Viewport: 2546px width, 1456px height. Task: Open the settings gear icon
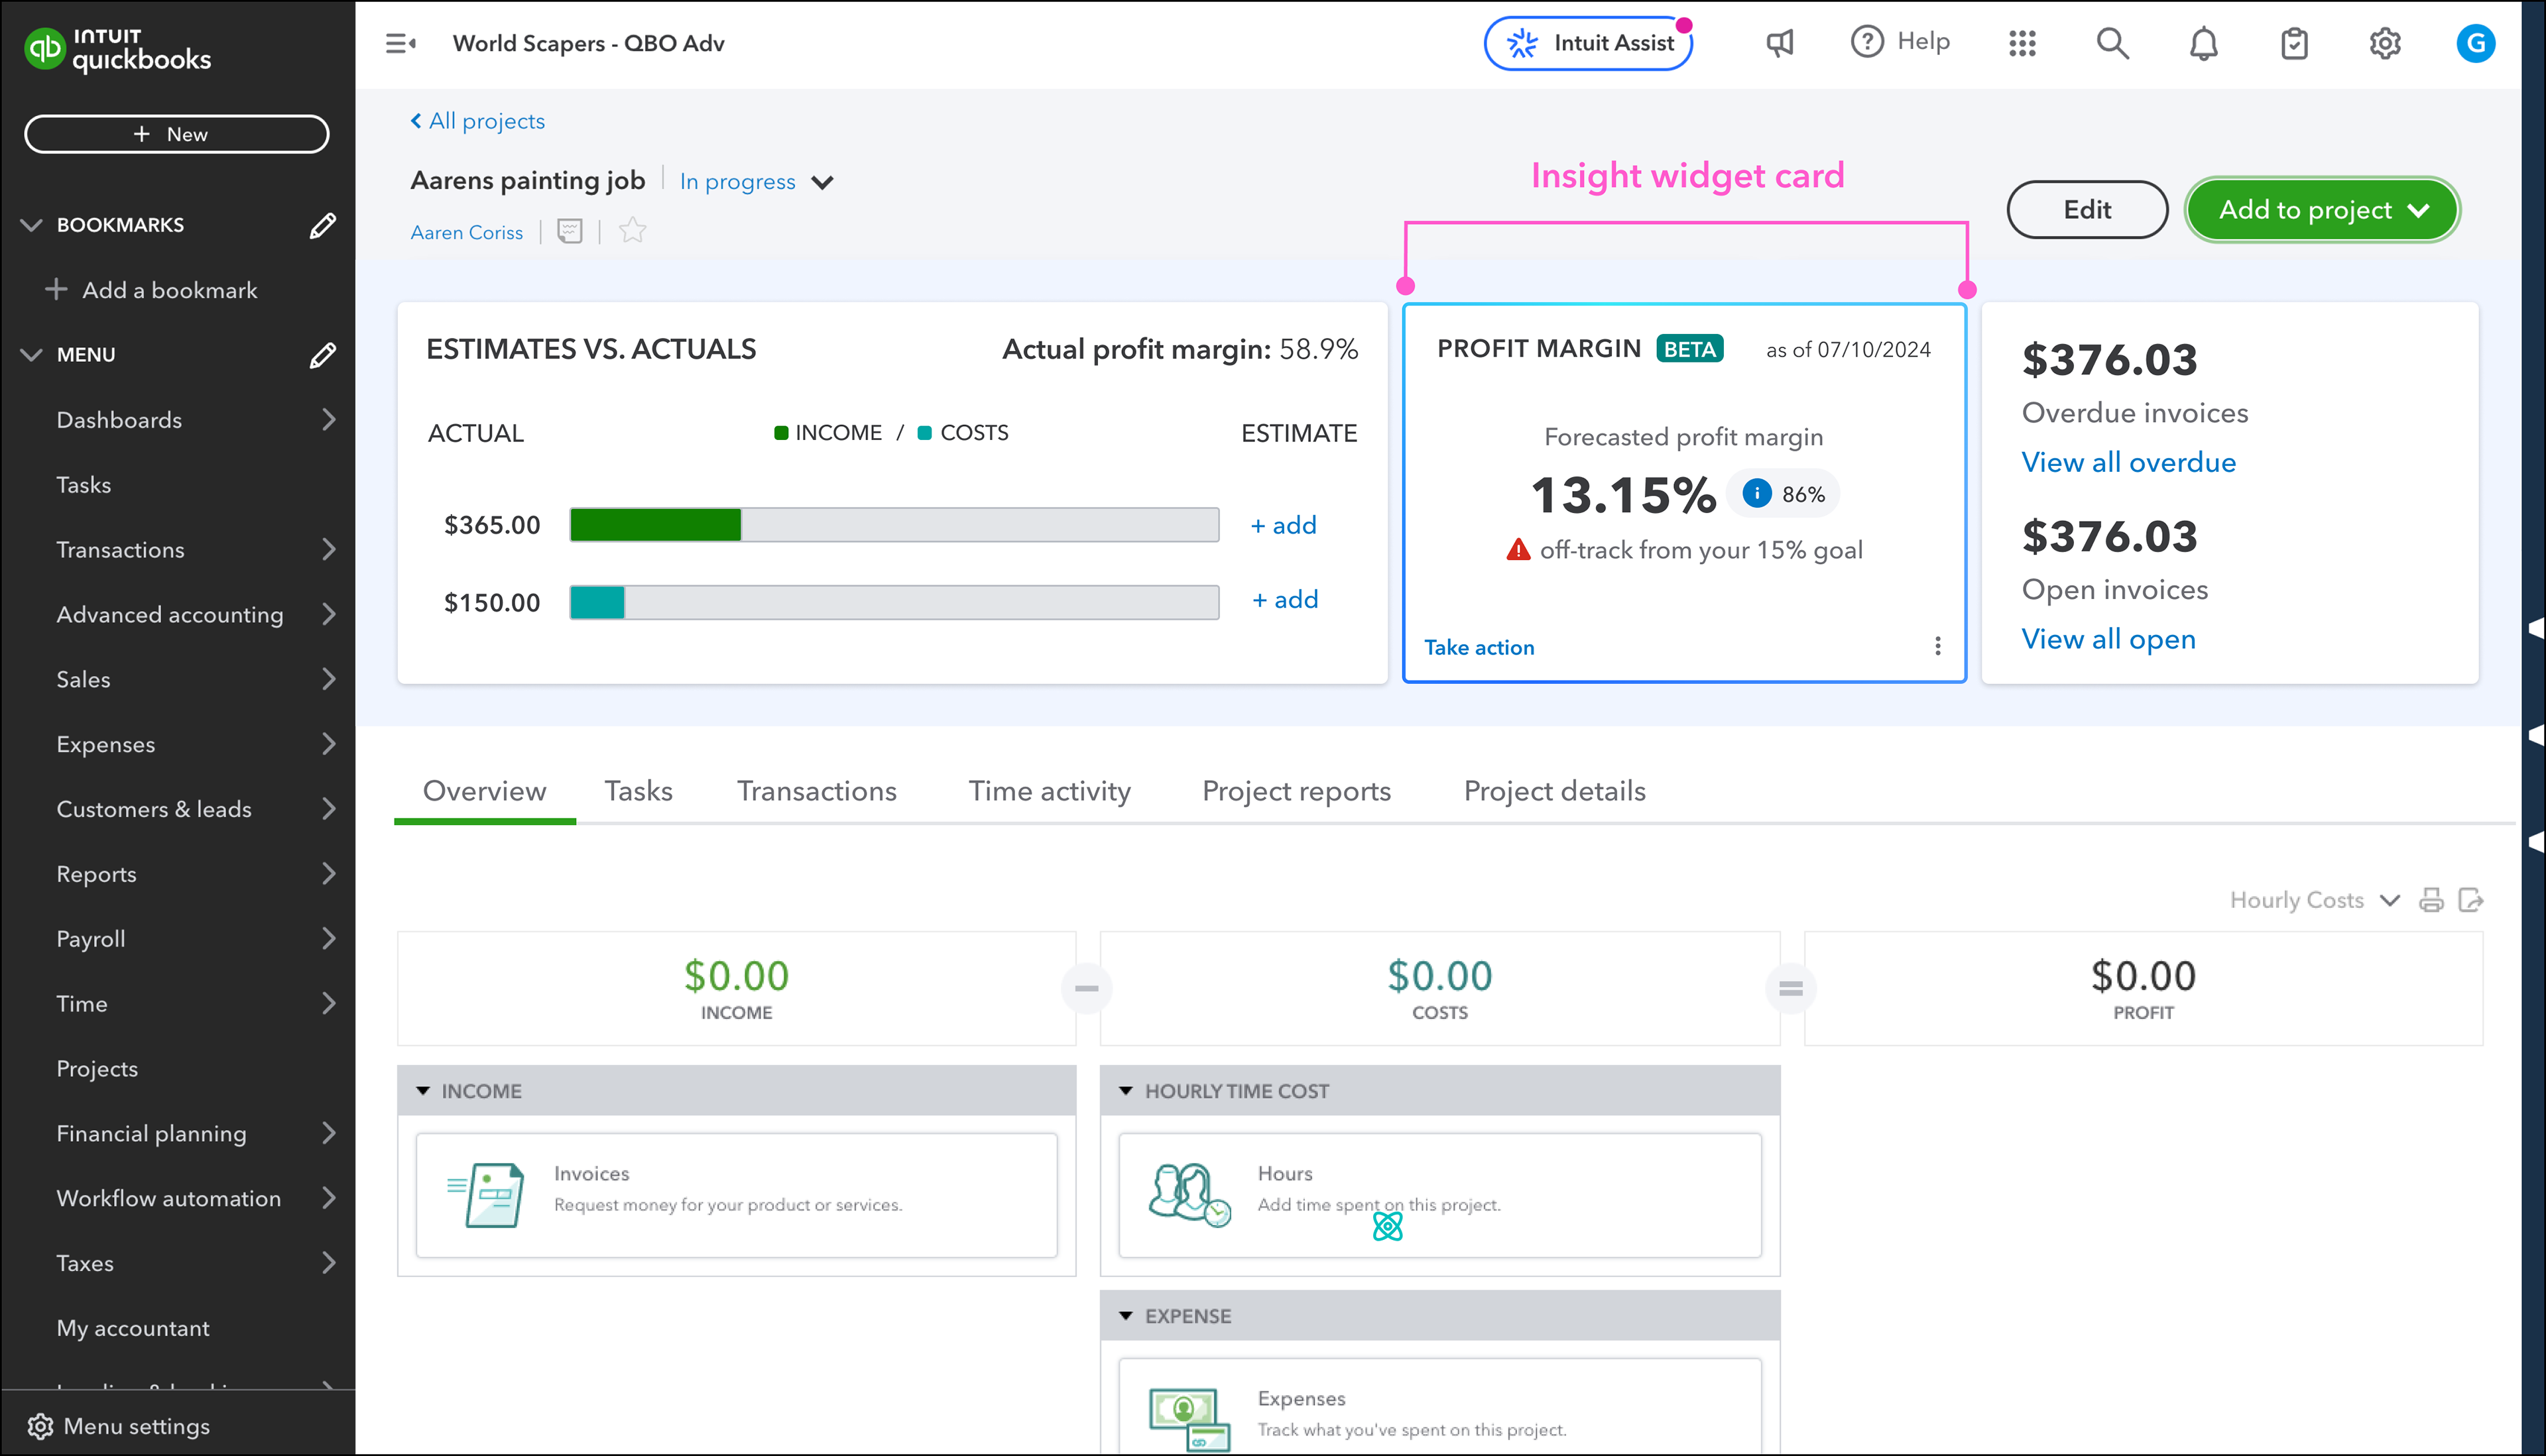point(2385,43)
